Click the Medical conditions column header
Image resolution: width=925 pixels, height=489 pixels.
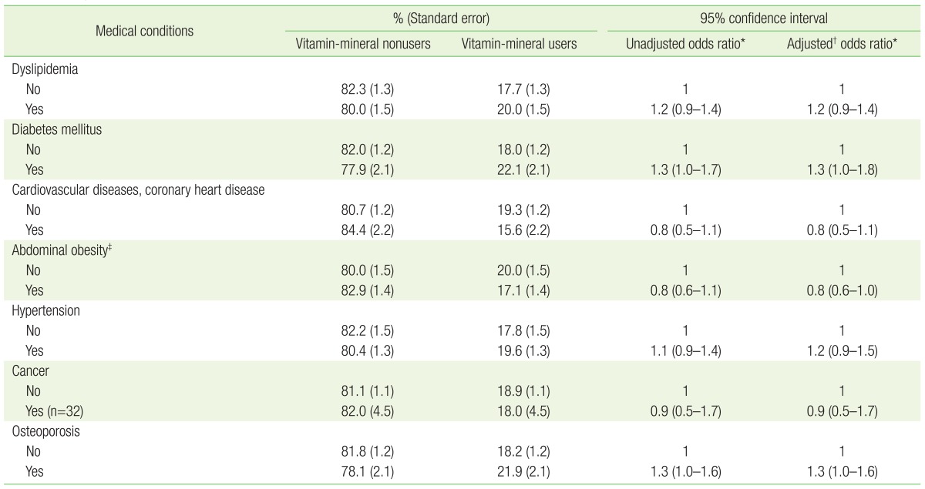(144, 32)
